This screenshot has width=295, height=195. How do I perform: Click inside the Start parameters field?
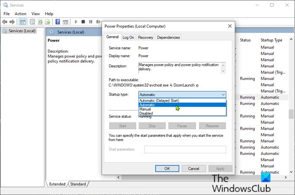pos(185,150)
